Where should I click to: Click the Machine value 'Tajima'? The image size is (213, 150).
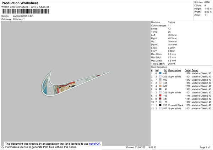click(171, 22)
